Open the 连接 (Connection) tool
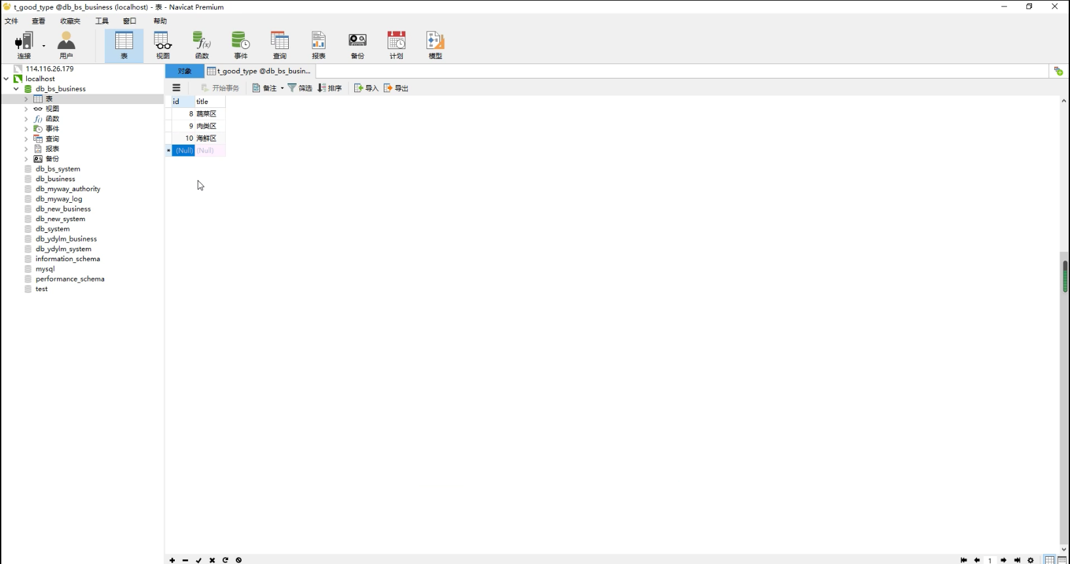Image resolution: width=1070 pixels, height=564 pixels. click(x=24, y=45)
